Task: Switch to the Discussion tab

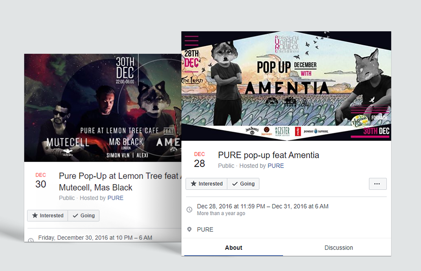Action: point(339,247)
